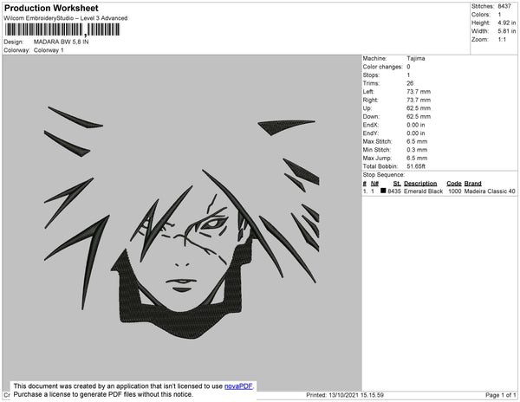Viewport: 520px width, 402px height.
Task: Select the Trims value 26
Action: (x=410, y=83)
